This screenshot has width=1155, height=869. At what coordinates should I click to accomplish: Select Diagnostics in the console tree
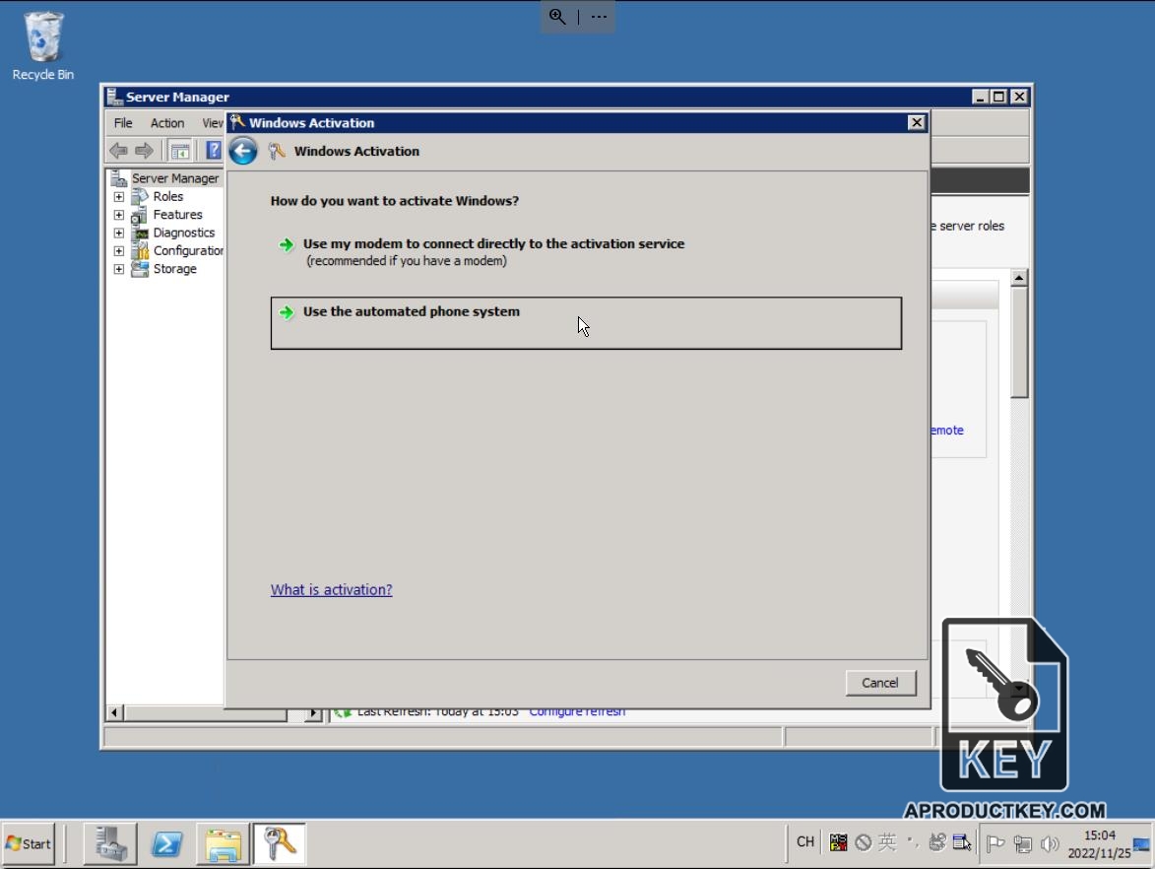pyautogui.click(x=183, y=233)
